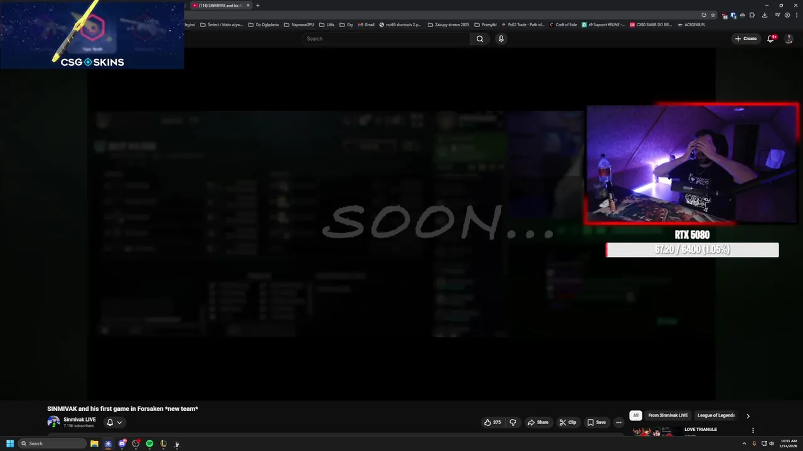Open red extension with 59 badge
Image resolution: width=803 pixels, height=451 pixels.
[x=725, y=15]
